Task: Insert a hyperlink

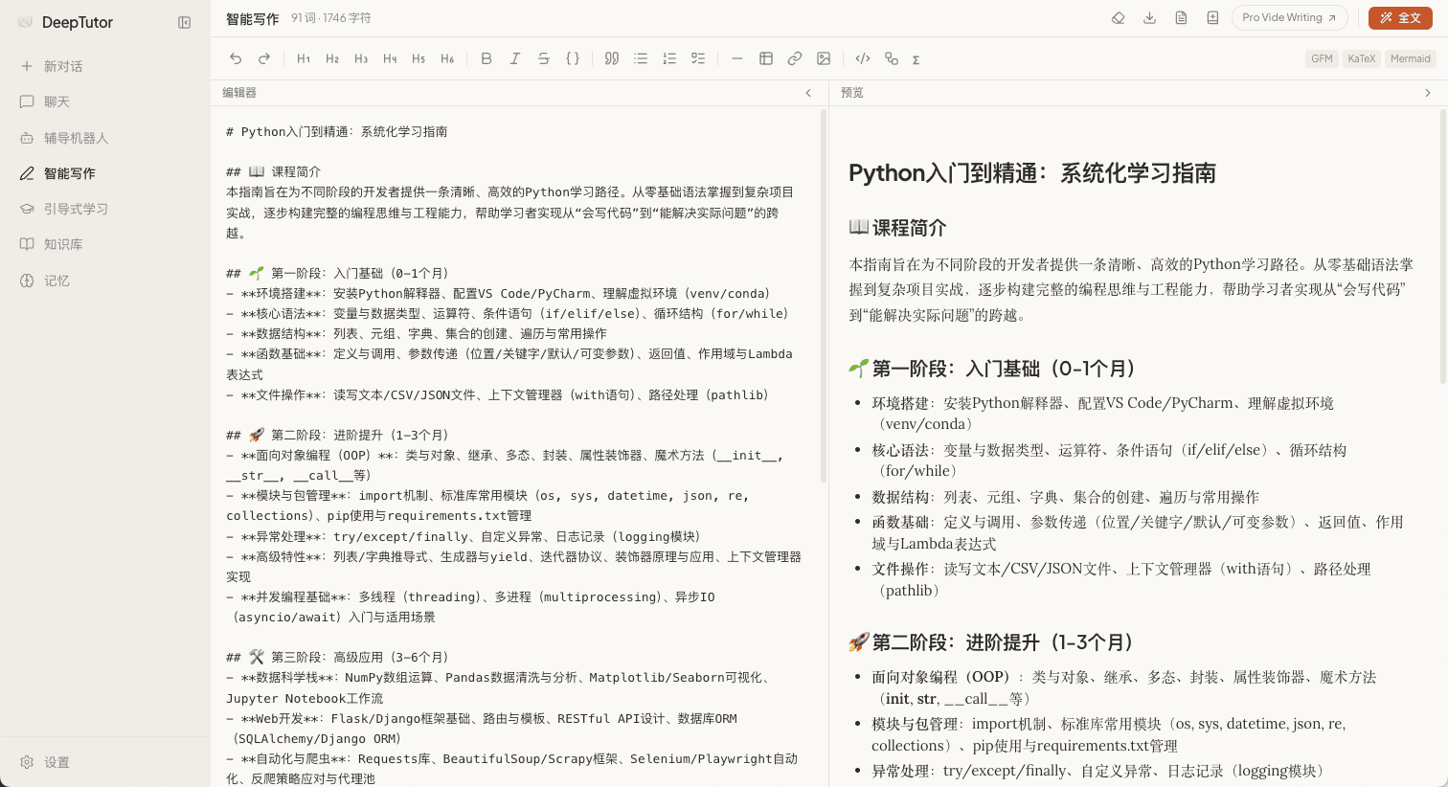Action: (x=795, y=58)
